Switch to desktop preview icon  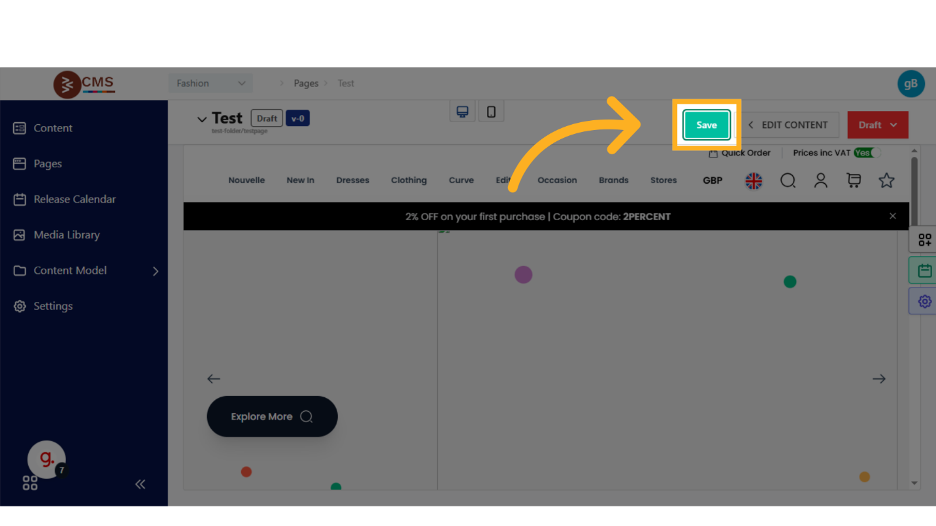point(462,112)
